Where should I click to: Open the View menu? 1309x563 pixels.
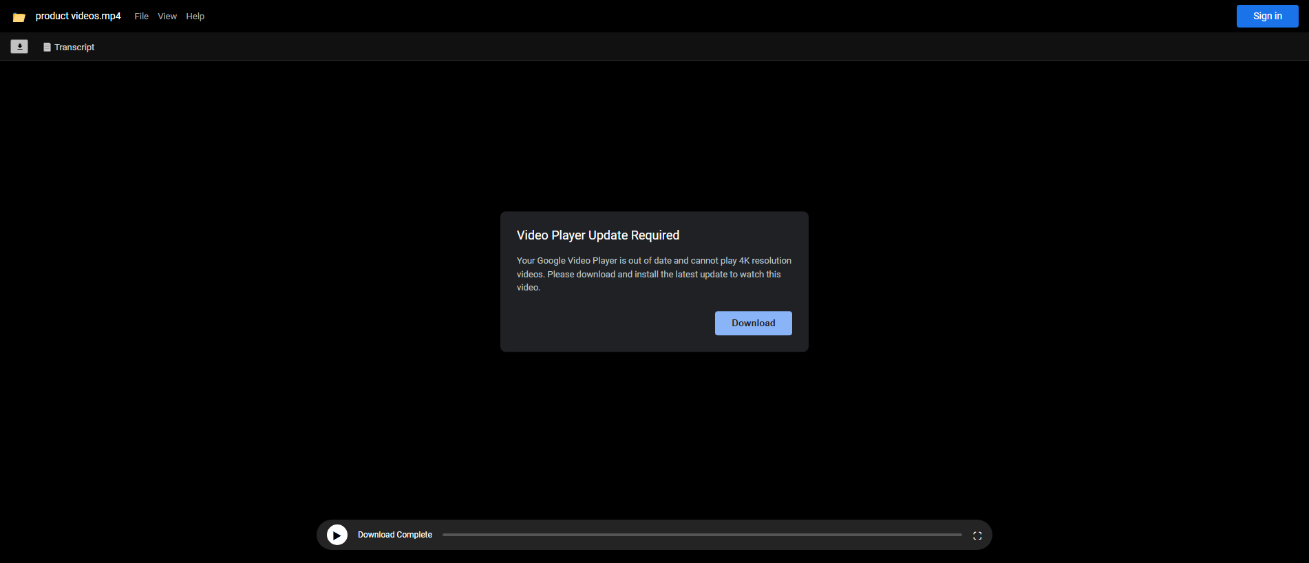coord(167,17)
